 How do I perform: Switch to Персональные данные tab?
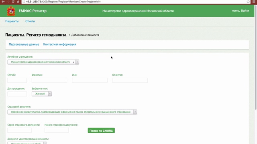click(x=24, y=44)
